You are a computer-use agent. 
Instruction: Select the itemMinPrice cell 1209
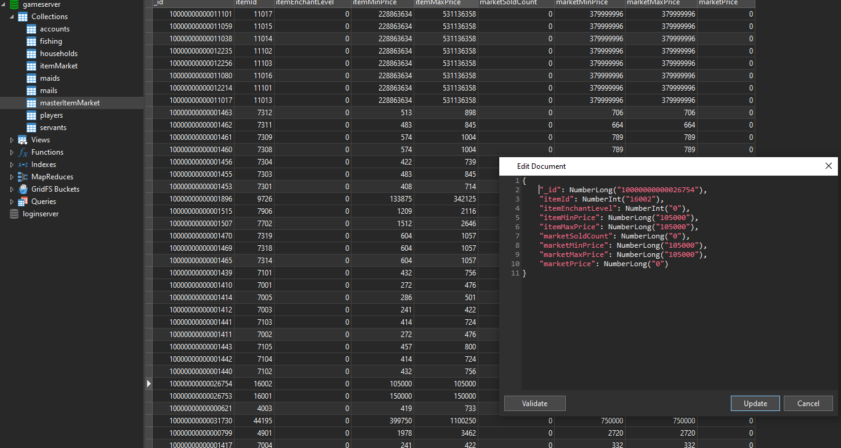[x=382, y=211]
